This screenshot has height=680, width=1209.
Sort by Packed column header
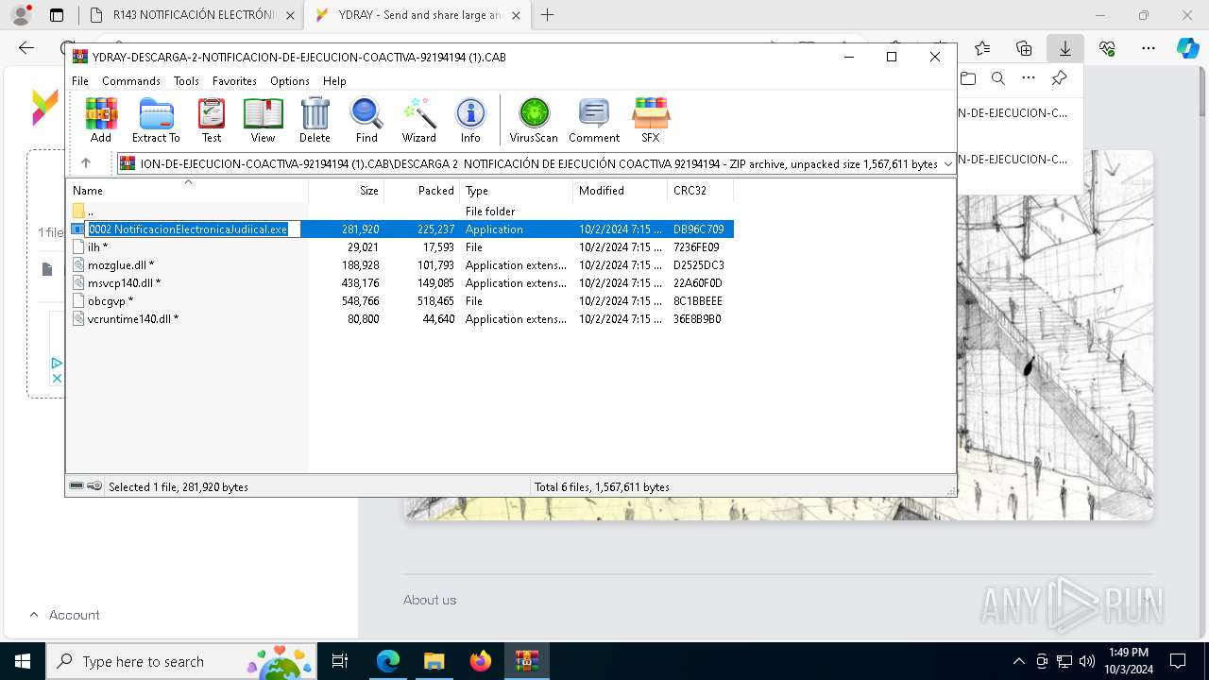pyautogui.click(x=421, y=190)
